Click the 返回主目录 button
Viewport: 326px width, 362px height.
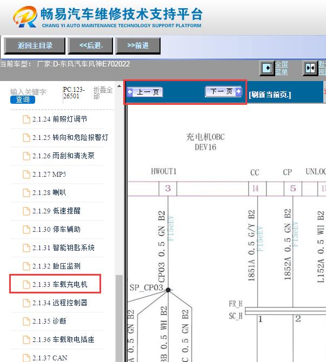(35, 46)
